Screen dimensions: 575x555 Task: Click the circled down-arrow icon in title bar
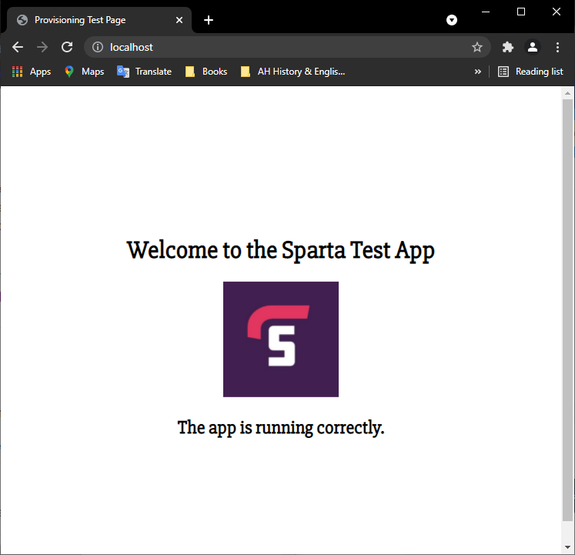pos(452,20)
